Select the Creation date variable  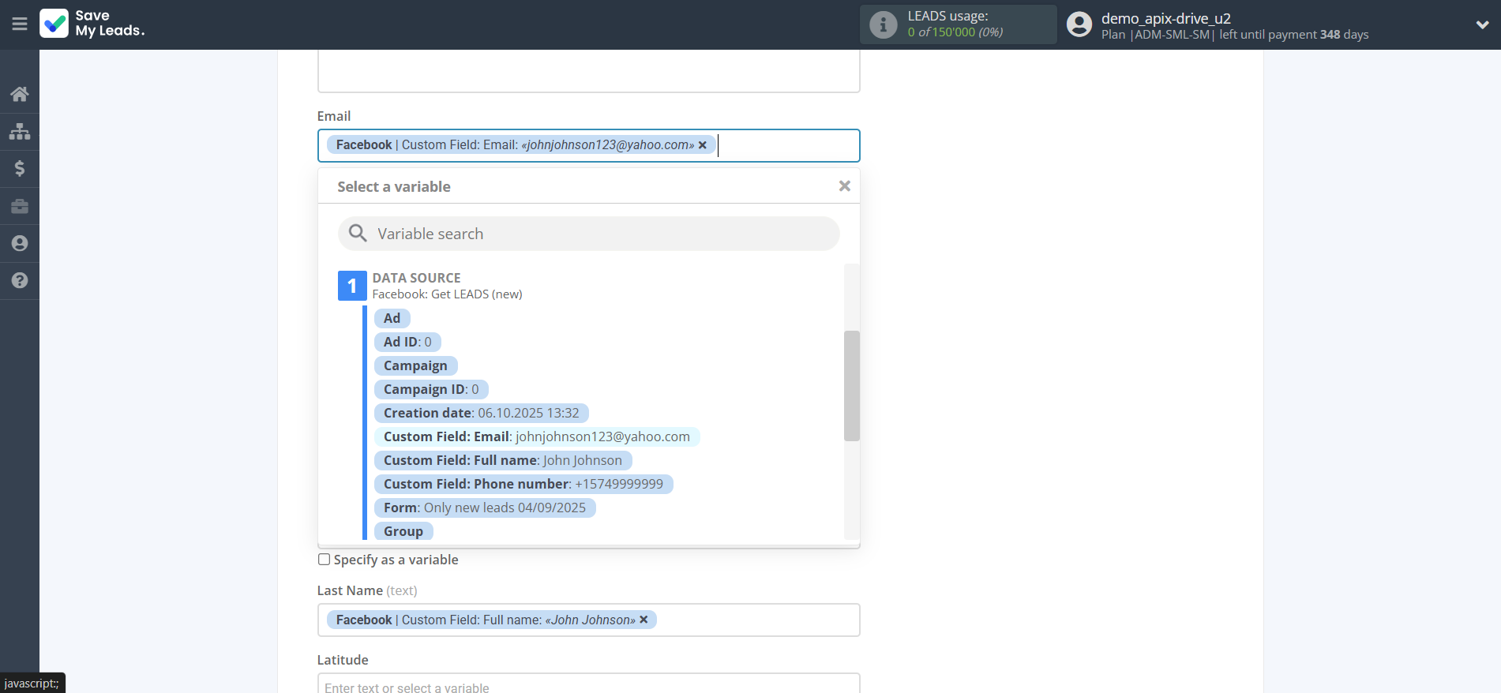[481, 413]
